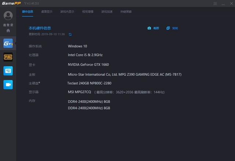This screenshot has height=161, width=235.
Task: Select the 硬件信息 tab
Action: [x=28, y=12]
